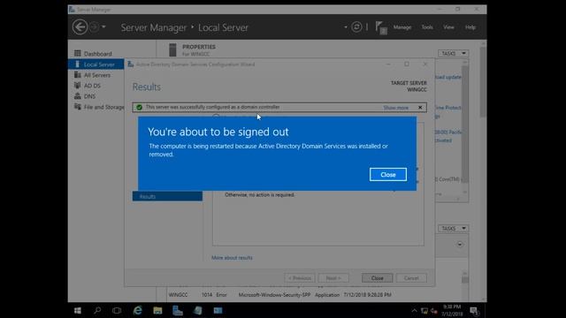Open Task View on the taskbar

pos(117,310)
